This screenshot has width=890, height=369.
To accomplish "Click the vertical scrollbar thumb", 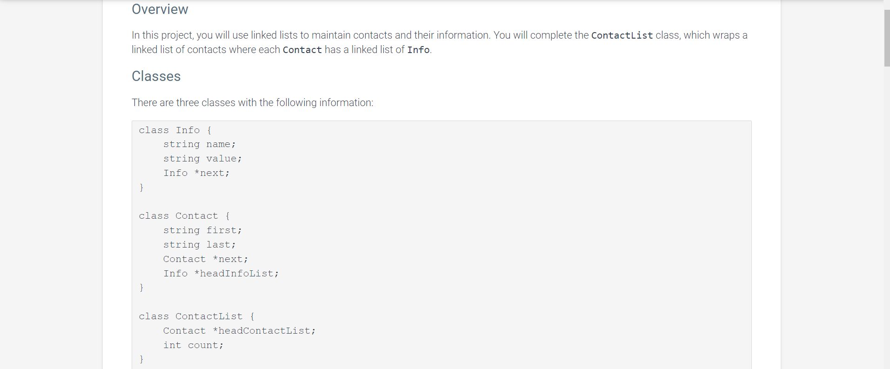I will click(887, 38).
